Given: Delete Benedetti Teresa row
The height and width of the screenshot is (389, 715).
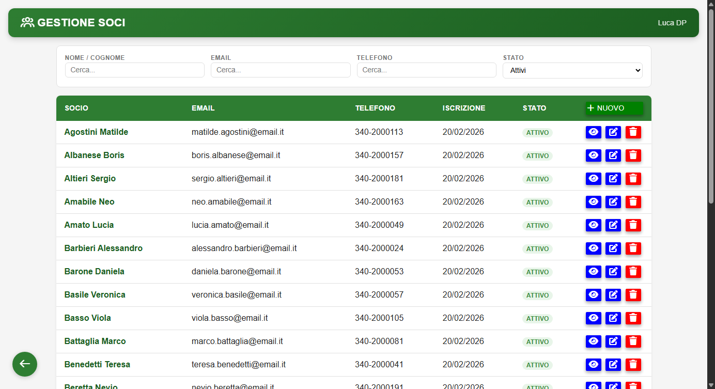Looking at the screenshot, I should tap(633, 365).
